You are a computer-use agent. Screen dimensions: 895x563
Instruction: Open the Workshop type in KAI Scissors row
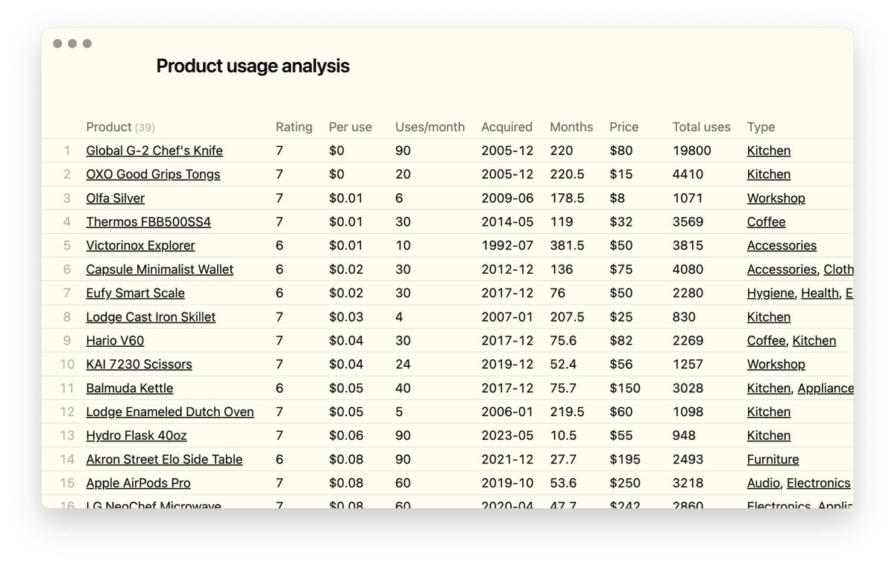776,365
